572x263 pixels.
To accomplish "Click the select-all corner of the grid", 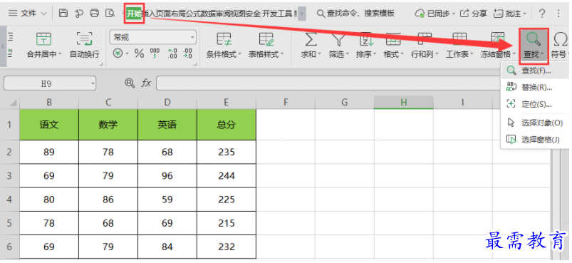I will 13,103.
